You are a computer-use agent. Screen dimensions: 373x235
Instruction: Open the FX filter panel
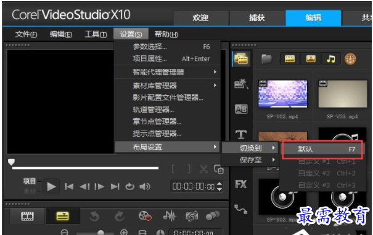tap(241, 185)
